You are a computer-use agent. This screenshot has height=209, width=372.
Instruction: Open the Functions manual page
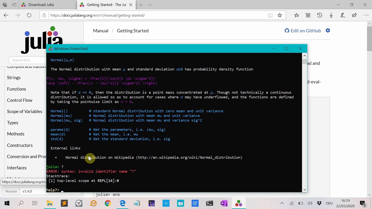[x=16, y=89]
